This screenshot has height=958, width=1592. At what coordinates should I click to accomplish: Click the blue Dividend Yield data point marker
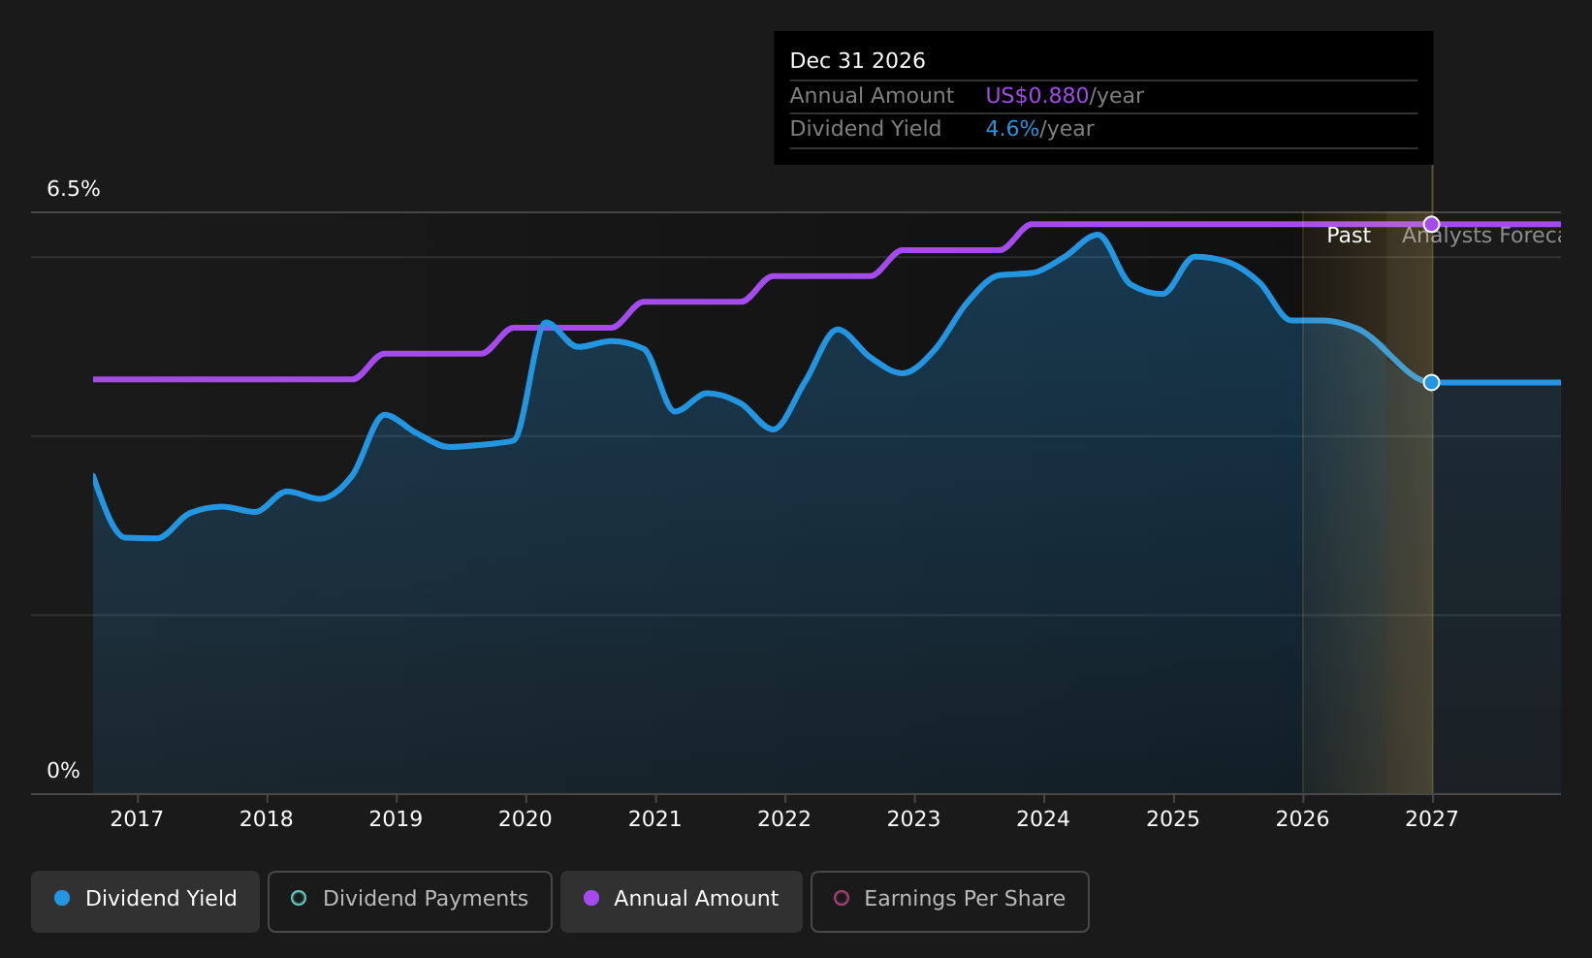1431,383
